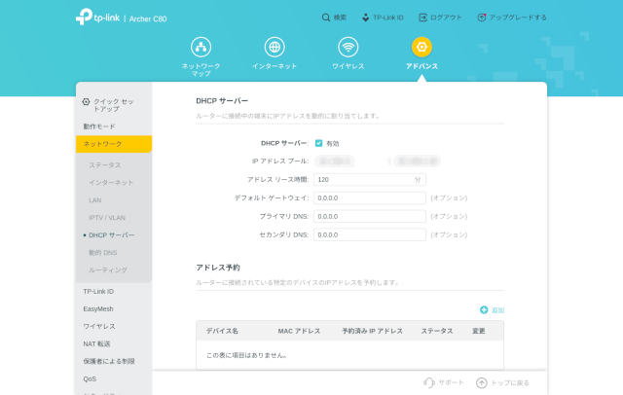
Task: Click the MAC アドレス column header
Action: coord(299,331)
